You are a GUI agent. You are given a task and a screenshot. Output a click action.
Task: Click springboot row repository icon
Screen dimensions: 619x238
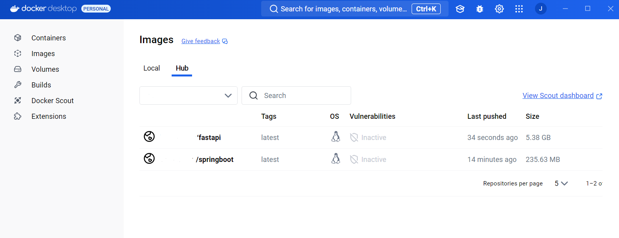coord(149,158)
